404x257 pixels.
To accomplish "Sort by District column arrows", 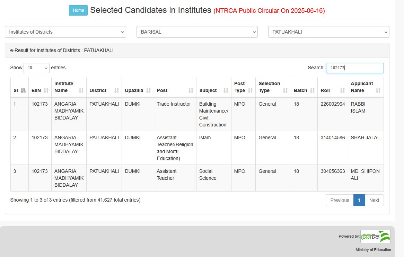I will [x=116, y=90].
